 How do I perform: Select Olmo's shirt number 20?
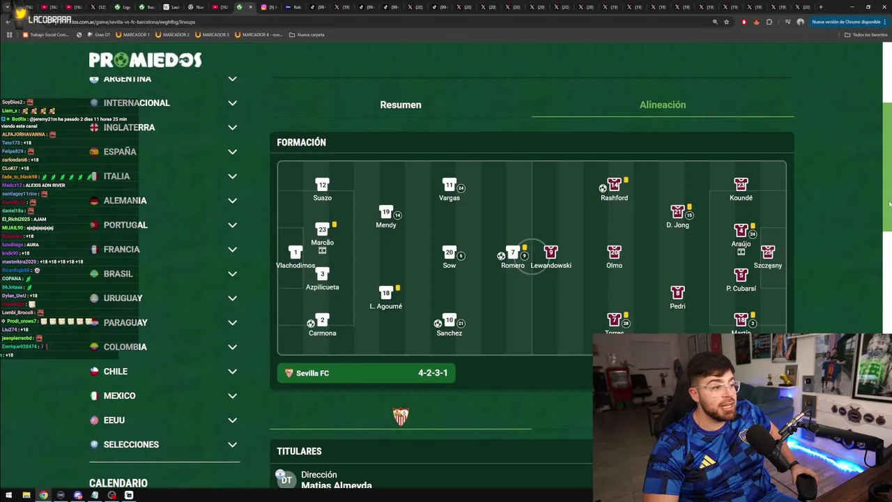614,252
